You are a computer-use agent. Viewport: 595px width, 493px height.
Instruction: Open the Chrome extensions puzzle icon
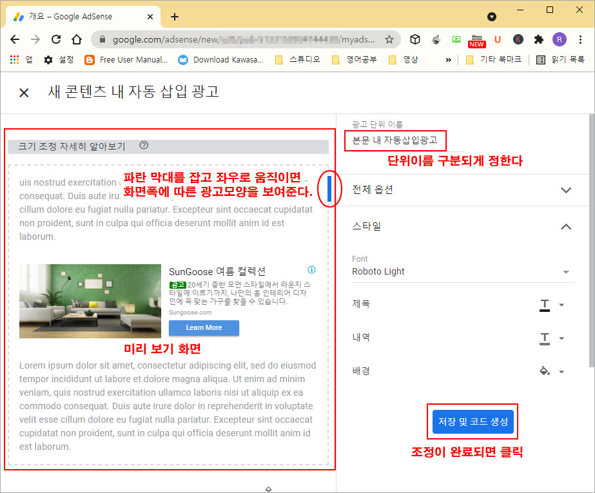tap(538, 39)
